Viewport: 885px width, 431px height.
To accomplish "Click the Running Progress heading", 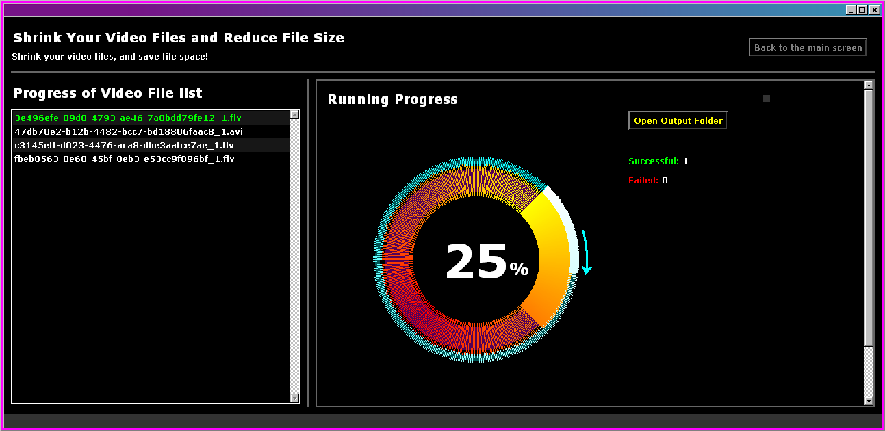I will click(x=393, y=99).
